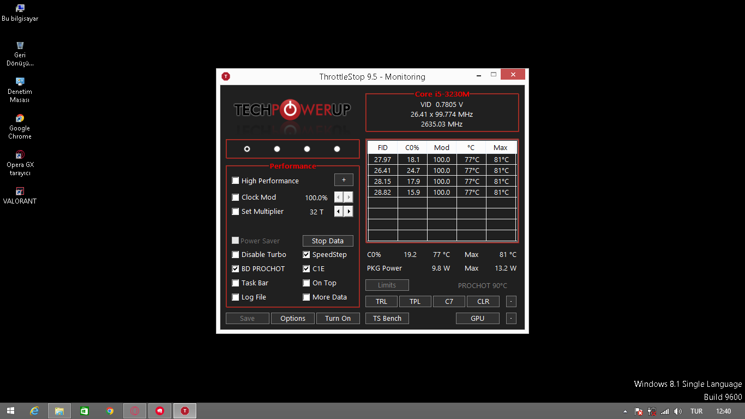Open the Action Center flag tray icon

(x=638, y=411)
